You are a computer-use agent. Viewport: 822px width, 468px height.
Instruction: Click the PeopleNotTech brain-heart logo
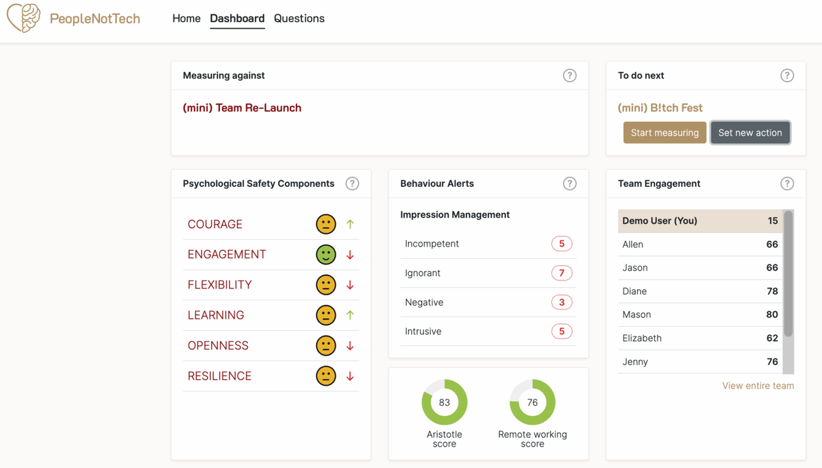[x=23, y=19]
